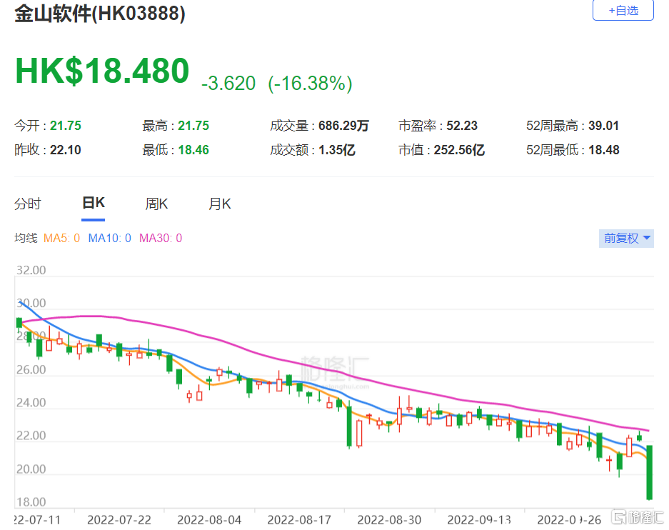This screenshot has height=530, width=669.
Task: Click the MA5 moving average label
Action: [62, 238]
